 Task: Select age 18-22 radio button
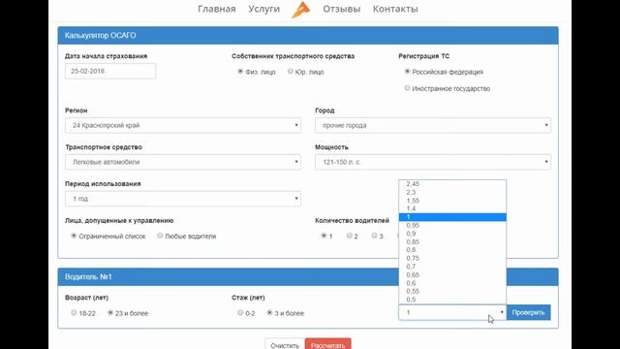point(74,312)
